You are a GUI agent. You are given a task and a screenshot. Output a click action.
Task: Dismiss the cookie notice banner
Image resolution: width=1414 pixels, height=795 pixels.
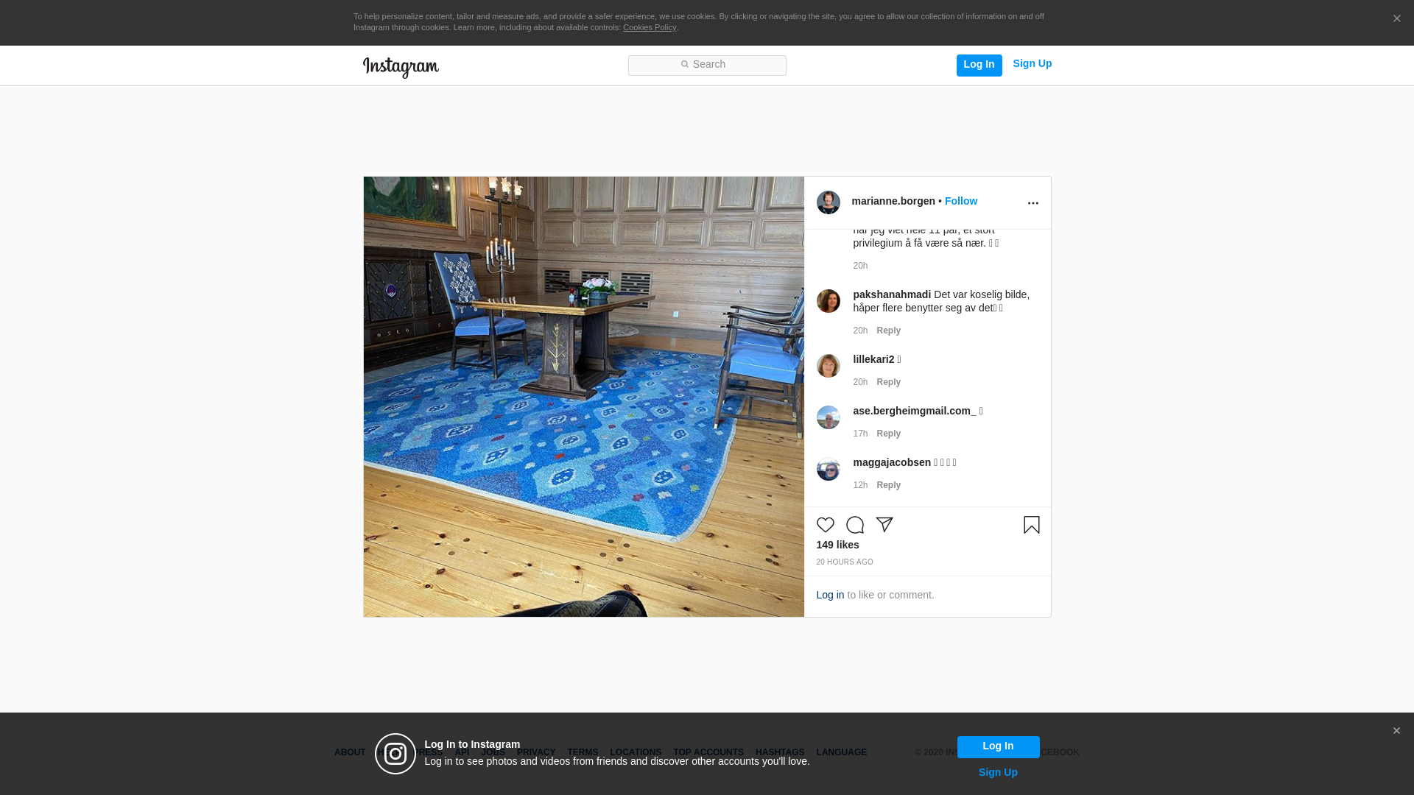1396,18
